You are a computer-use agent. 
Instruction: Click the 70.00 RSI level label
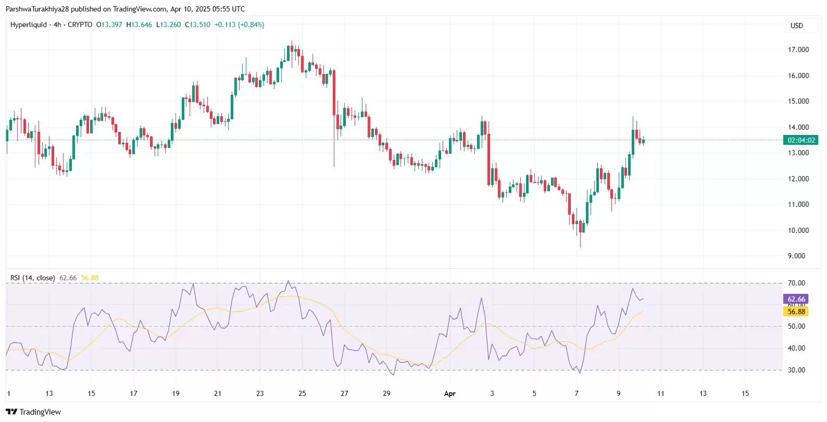tap(796, 283)
